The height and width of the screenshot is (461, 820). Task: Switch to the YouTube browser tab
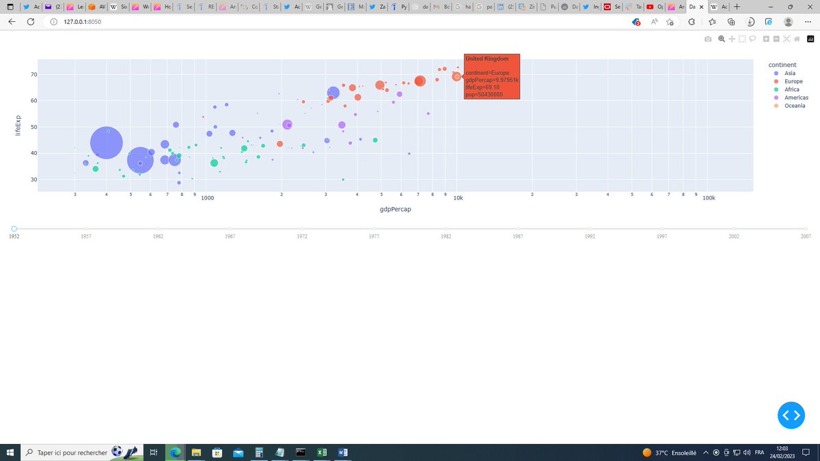tap(653, 7)
